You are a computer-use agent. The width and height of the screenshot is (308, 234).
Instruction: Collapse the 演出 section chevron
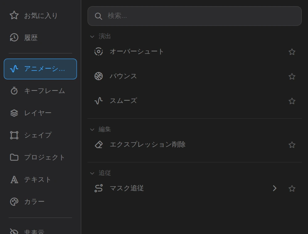(x=92, y=37)
